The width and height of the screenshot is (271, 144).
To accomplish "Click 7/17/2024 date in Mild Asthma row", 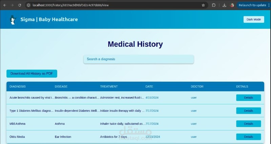I will [152, 124].
